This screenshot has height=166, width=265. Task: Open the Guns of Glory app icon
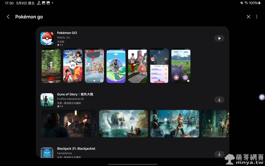[x=47, y=100]
